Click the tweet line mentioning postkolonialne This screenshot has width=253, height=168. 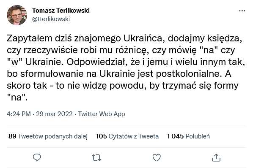pos(119,74)
